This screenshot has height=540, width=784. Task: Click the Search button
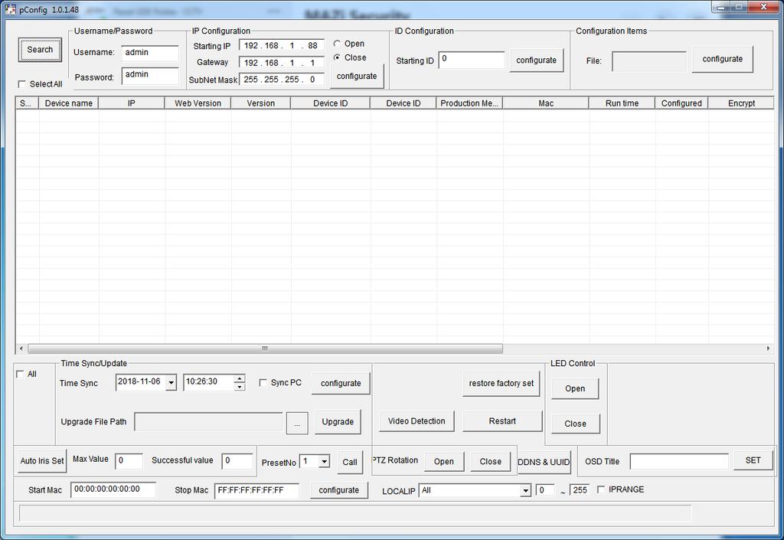[40, 50]
